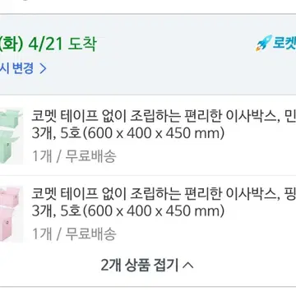The width and height of the screenshot is (296, 296).
Task: Select mint item's 1개 / 무료배송 line
Action: click(x=74, y=156)
